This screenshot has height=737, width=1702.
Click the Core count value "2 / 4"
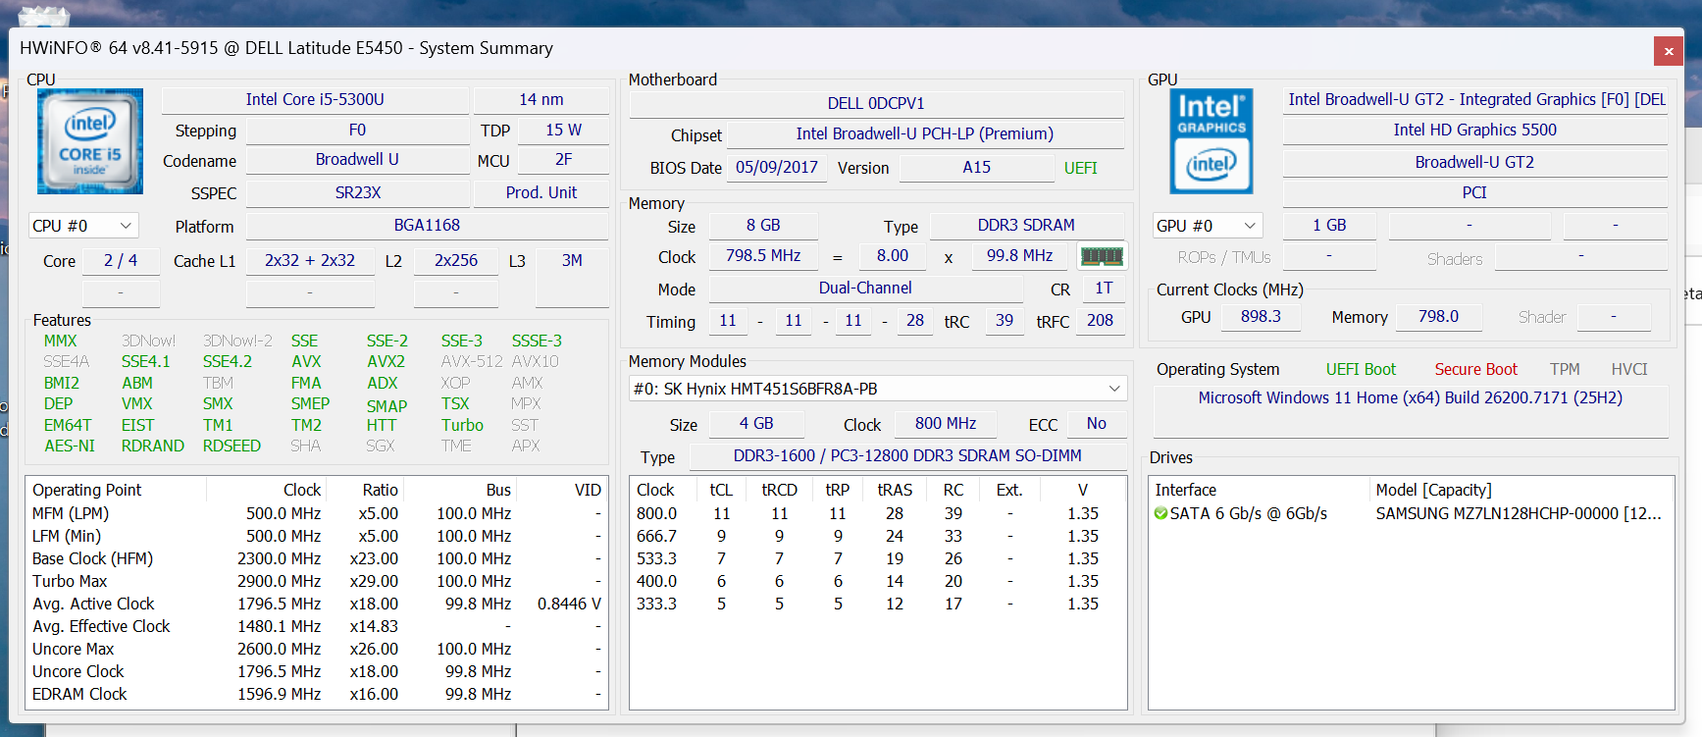(x=121, y=260)
